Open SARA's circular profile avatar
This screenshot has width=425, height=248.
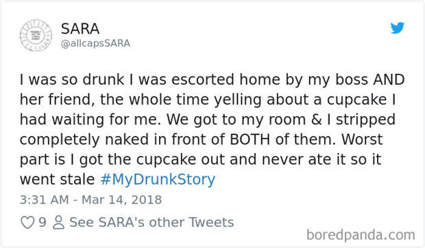[36, 36]
